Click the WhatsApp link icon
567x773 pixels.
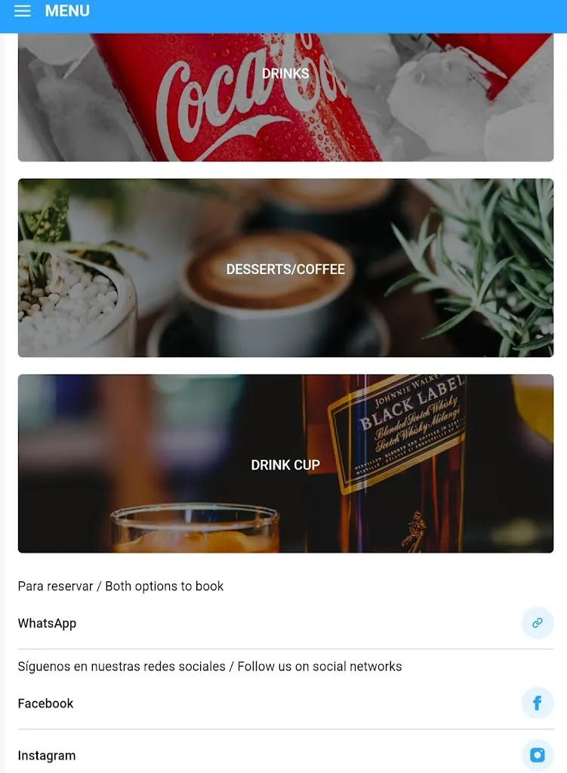click(x=538, y=623)
